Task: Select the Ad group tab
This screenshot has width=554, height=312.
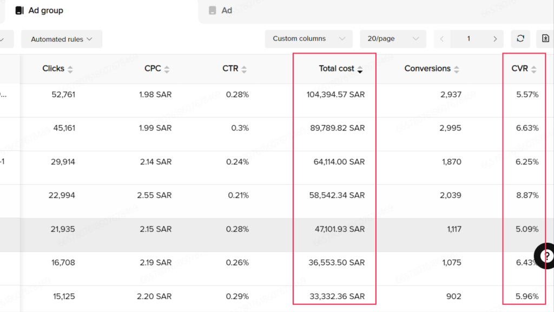Action: (x=45, y=10)
